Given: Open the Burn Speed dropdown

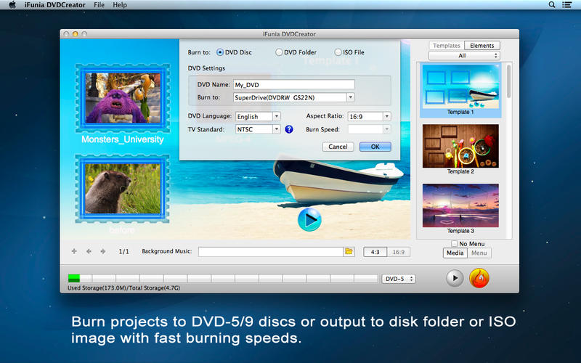Looking at the screenshot, I should click(x=369, y=129).
